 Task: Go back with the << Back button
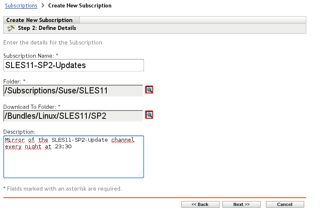click(x=200, y=204)
